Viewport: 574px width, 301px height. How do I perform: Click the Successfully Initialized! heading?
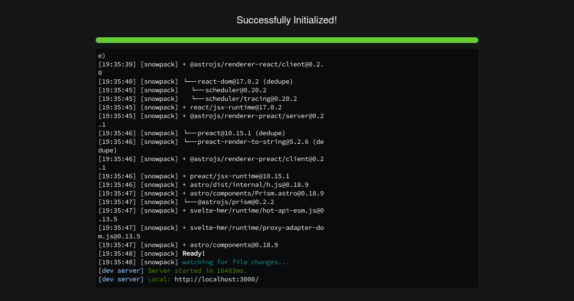(287, 20)
